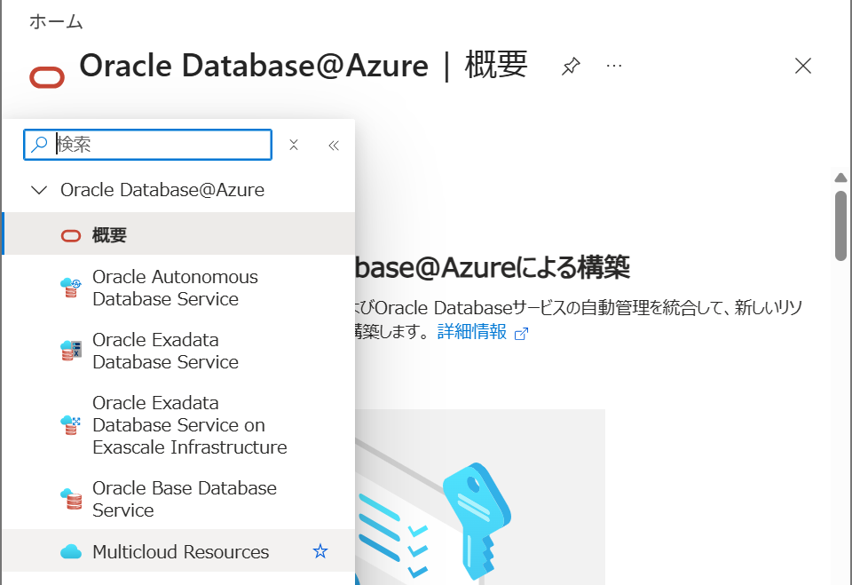
Task: Click the Oracle Database@Azure | 概要 title
Action: (x=304, y=65)
